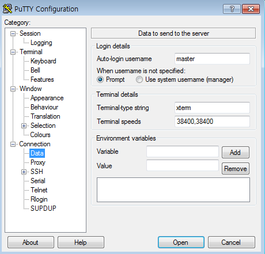Expand the SSH tree node
This screenshot has width=265, height=254.
pyautogui.click(x=24, y=172)
